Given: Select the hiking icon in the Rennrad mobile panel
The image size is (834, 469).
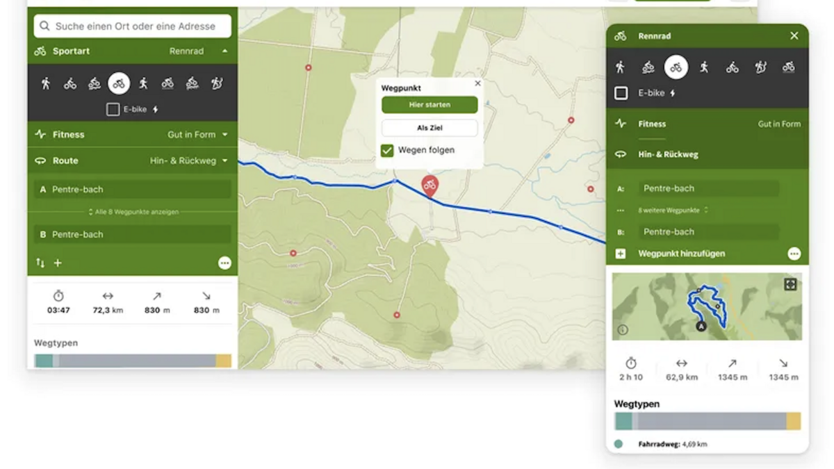Looking at the screenshot, I should pos(621,67).
